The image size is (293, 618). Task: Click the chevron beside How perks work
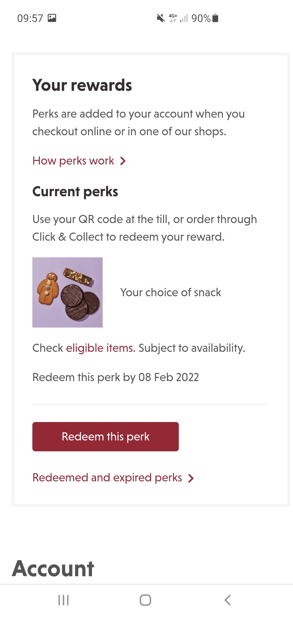(123, 161)
